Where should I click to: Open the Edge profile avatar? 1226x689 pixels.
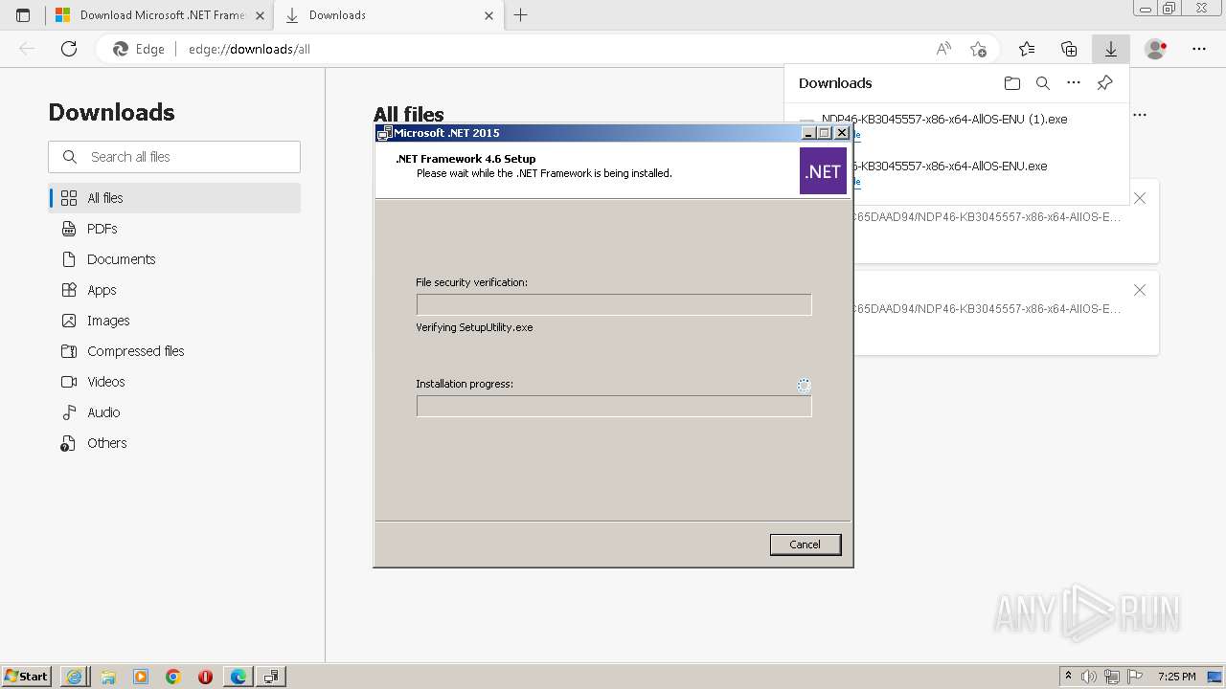(x=1156, y=49)
